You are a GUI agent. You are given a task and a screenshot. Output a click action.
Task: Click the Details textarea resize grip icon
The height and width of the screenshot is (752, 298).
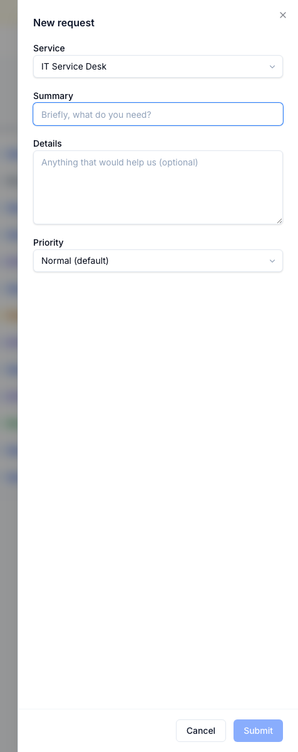click(279, 221)
